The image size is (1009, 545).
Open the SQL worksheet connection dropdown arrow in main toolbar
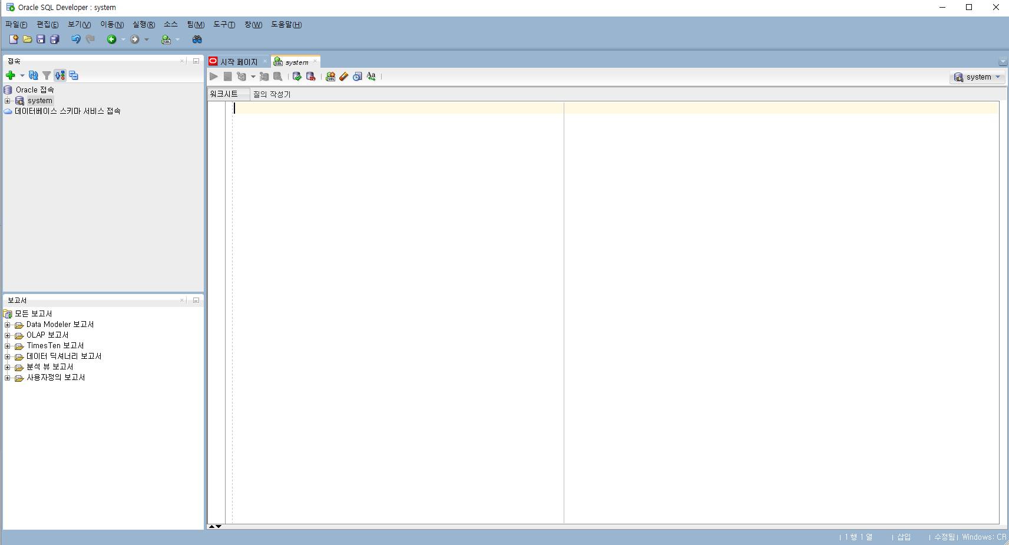pos(177,39)
